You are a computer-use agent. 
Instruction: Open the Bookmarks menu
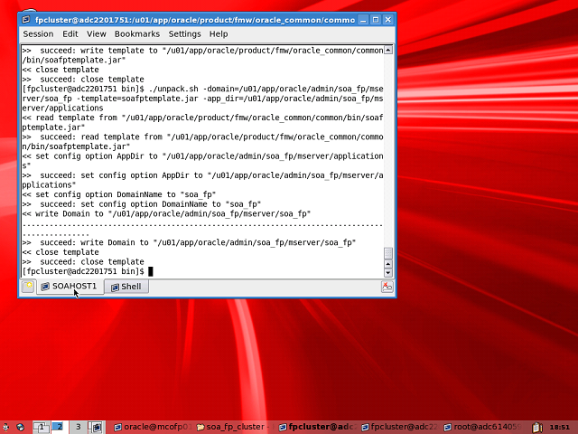[136, 34]
